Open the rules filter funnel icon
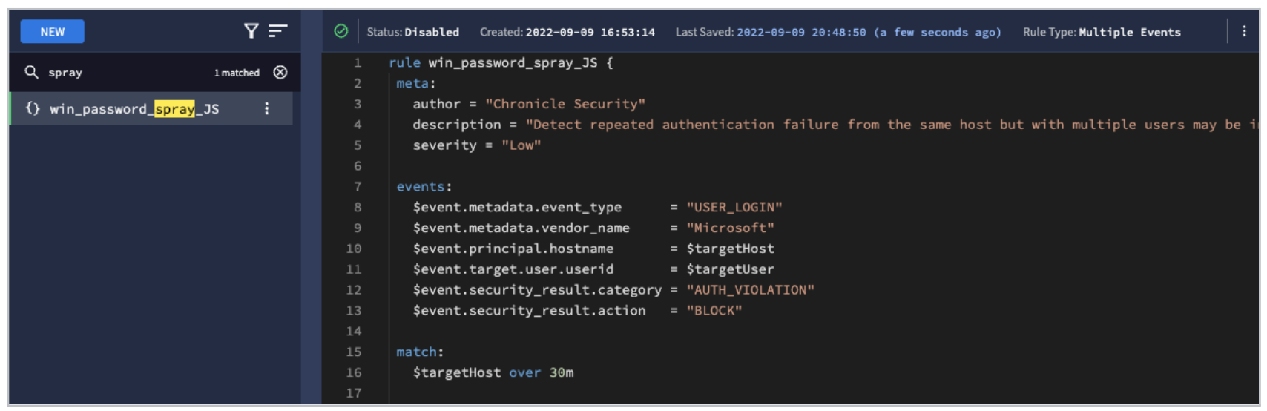This screenshot has width=1267, height=411. (251, 30)
